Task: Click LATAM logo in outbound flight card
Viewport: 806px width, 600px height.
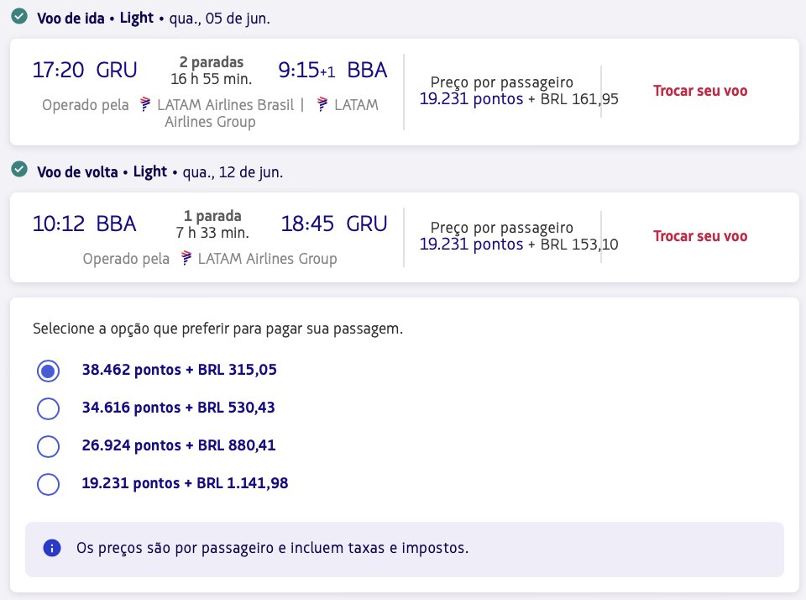Action: [x=322, y=104]
